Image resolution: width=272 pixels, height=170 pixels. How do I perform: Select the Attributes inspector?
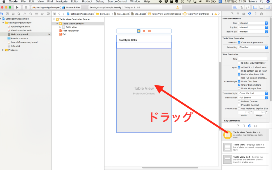point(250,14)
